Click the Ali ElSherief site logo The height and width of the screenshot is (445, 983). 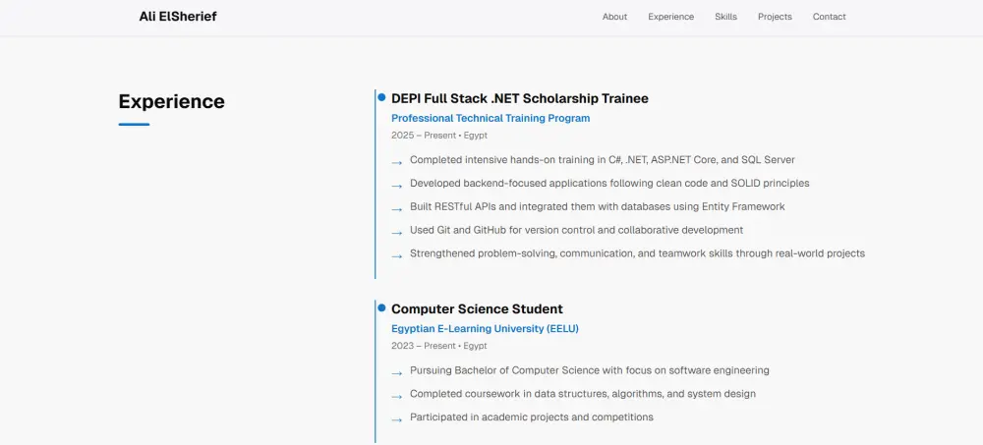(x=178, y=17)
